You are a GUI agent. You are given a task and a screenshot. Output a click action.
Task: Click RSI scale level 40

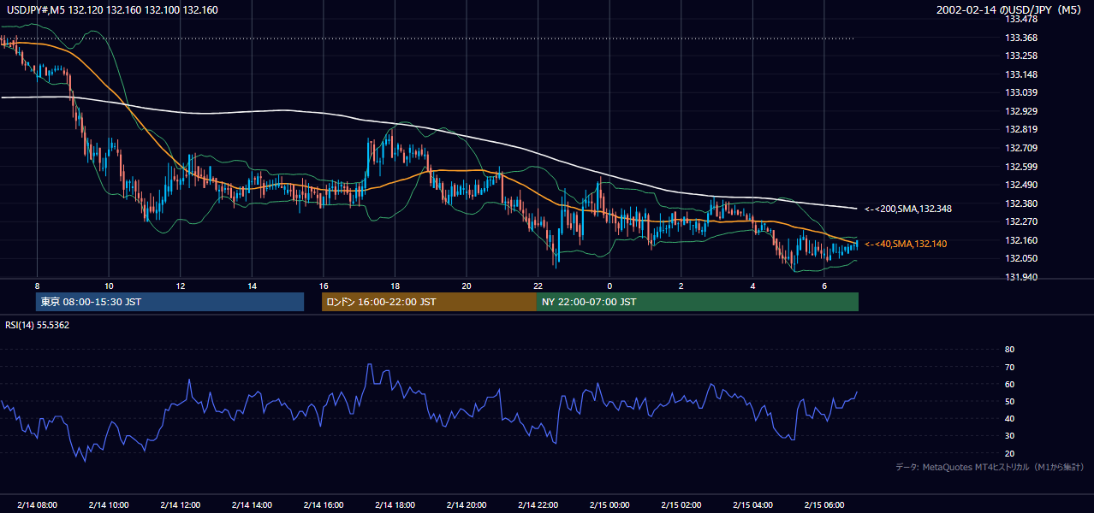coord(1009,418)
